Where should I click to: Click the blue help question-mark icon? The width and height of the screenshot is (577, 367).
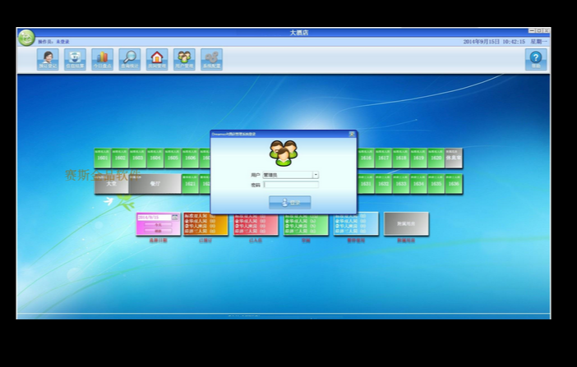tap(536, 59)
